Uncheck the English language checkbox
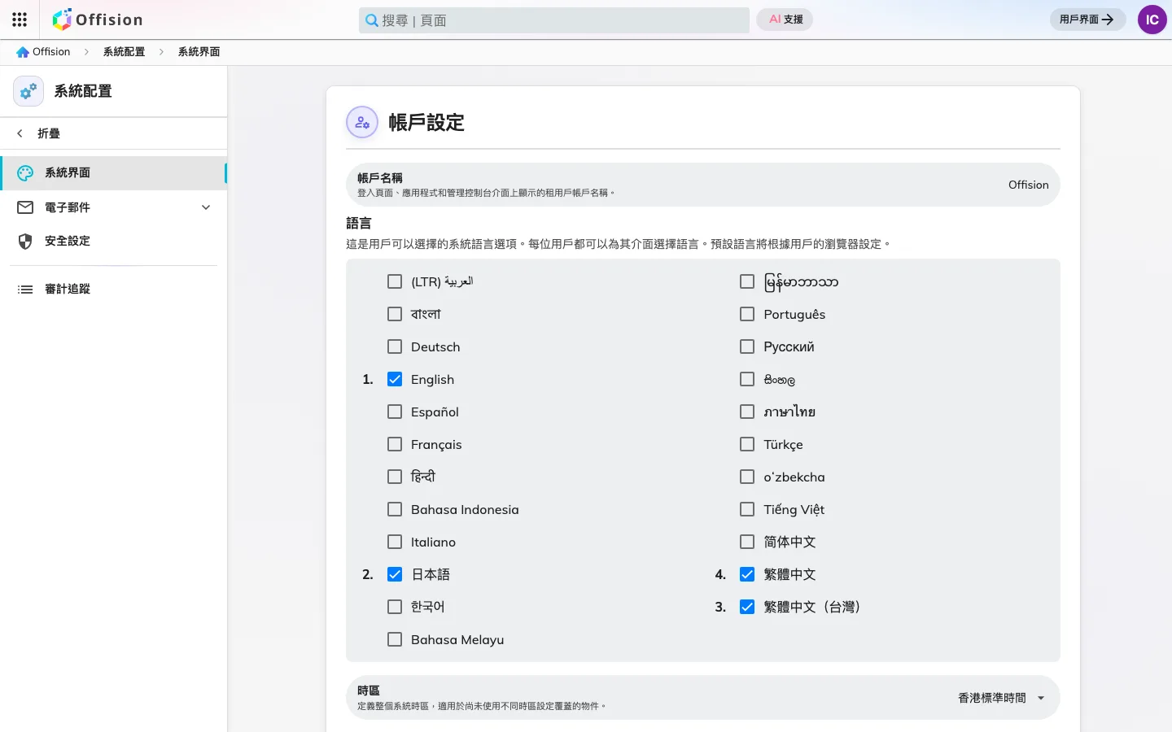 pos(395,379)
